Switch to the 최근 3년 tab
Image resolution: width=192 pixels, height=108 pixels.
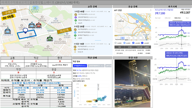tap(157, 18)
